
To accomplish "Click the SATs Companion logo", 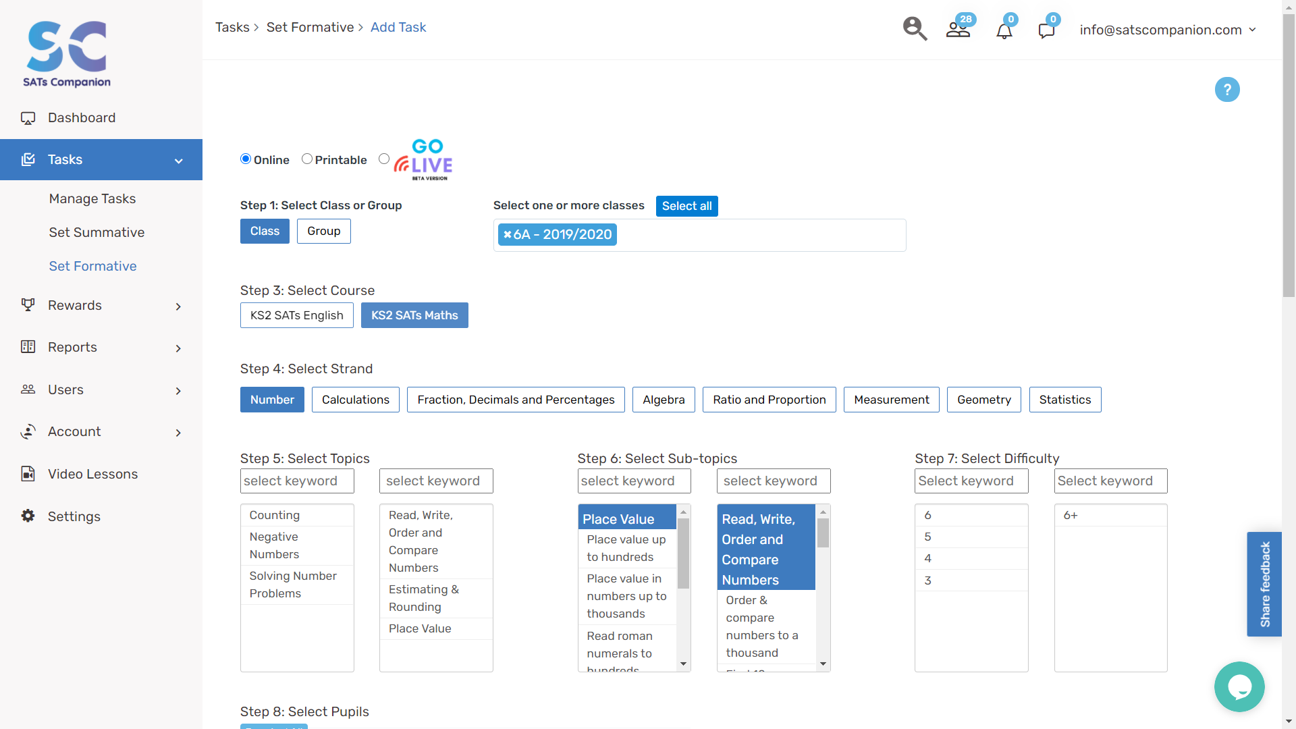I will (67, 54).
